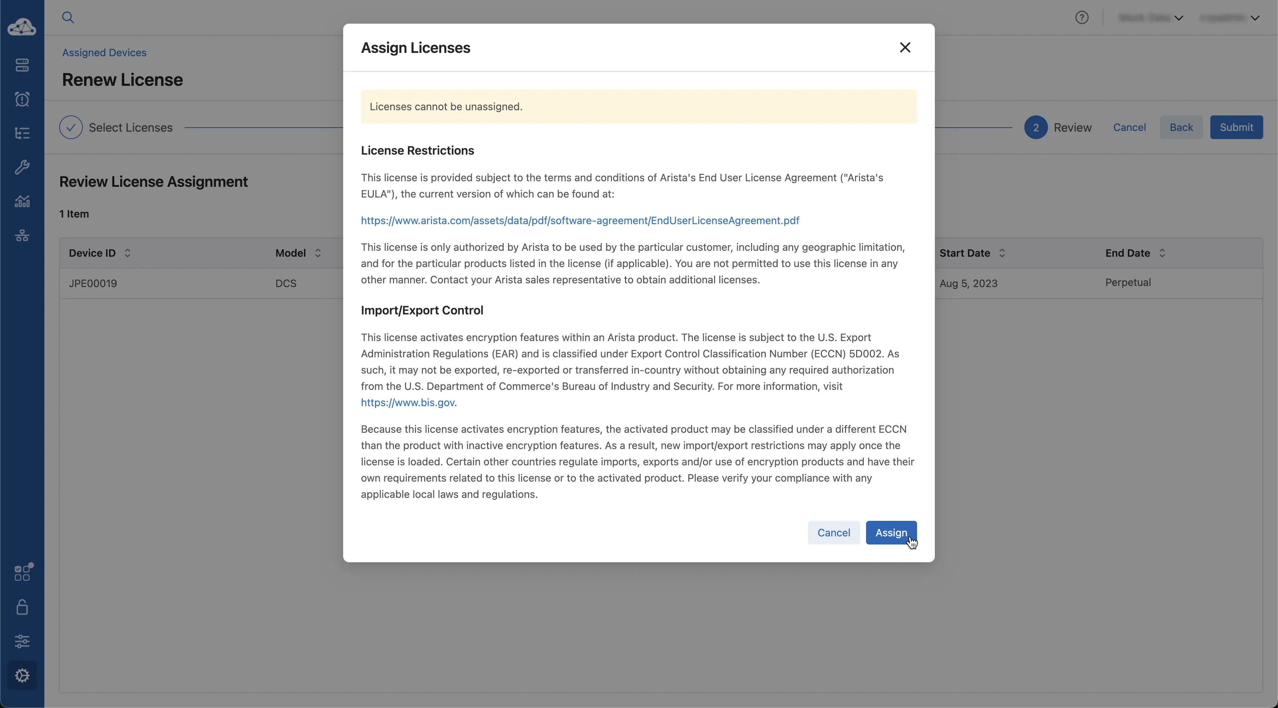Click Cancel in Assign Licenses dialog
Screen dimensions: 1278x708
pos(834,532)
